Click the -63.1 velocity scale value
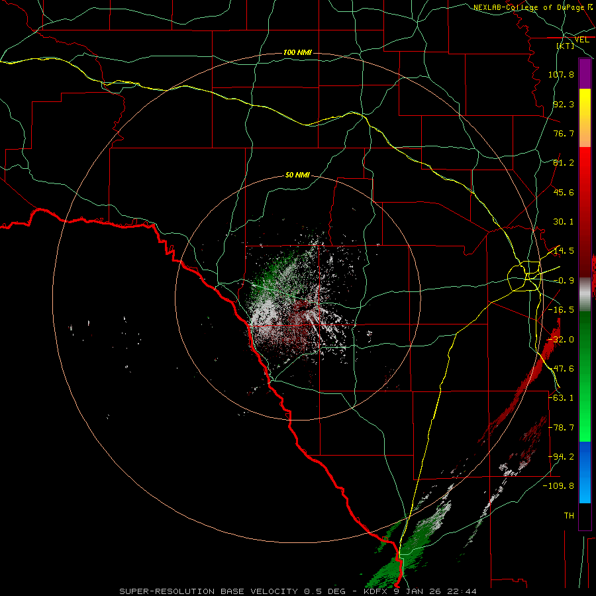This screenshot has height=596, width=596. (x=561, y=398)
